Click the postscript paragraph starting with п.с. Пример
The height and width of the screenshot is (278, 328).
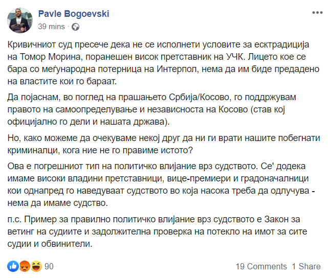click(157, 231)
